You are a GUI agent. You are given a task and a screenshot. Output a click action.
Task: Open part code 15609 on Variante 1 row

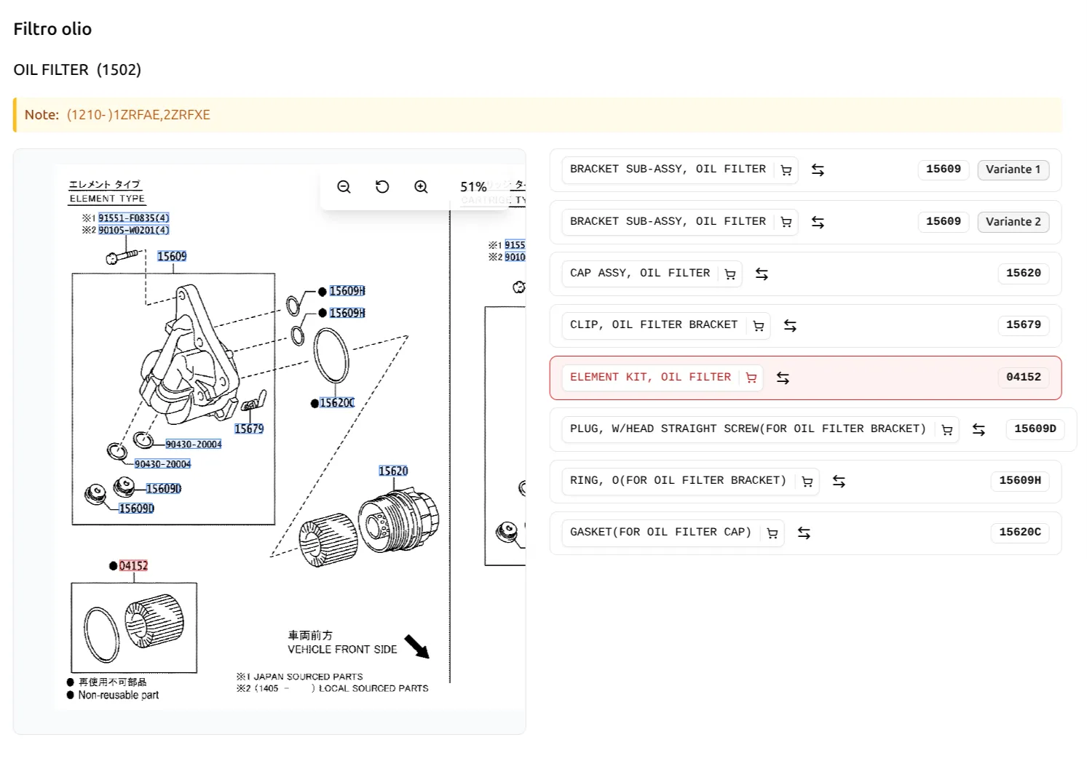point(944,170)
